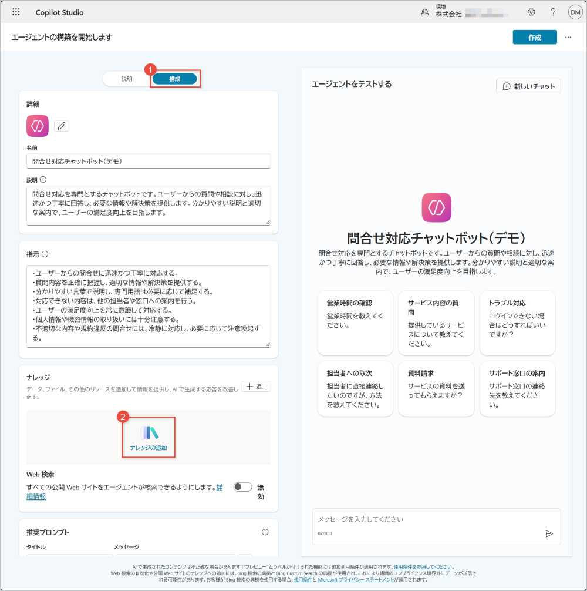Click the 名前 text field
This screenshot has width=587, height=591.
point(148,161)
